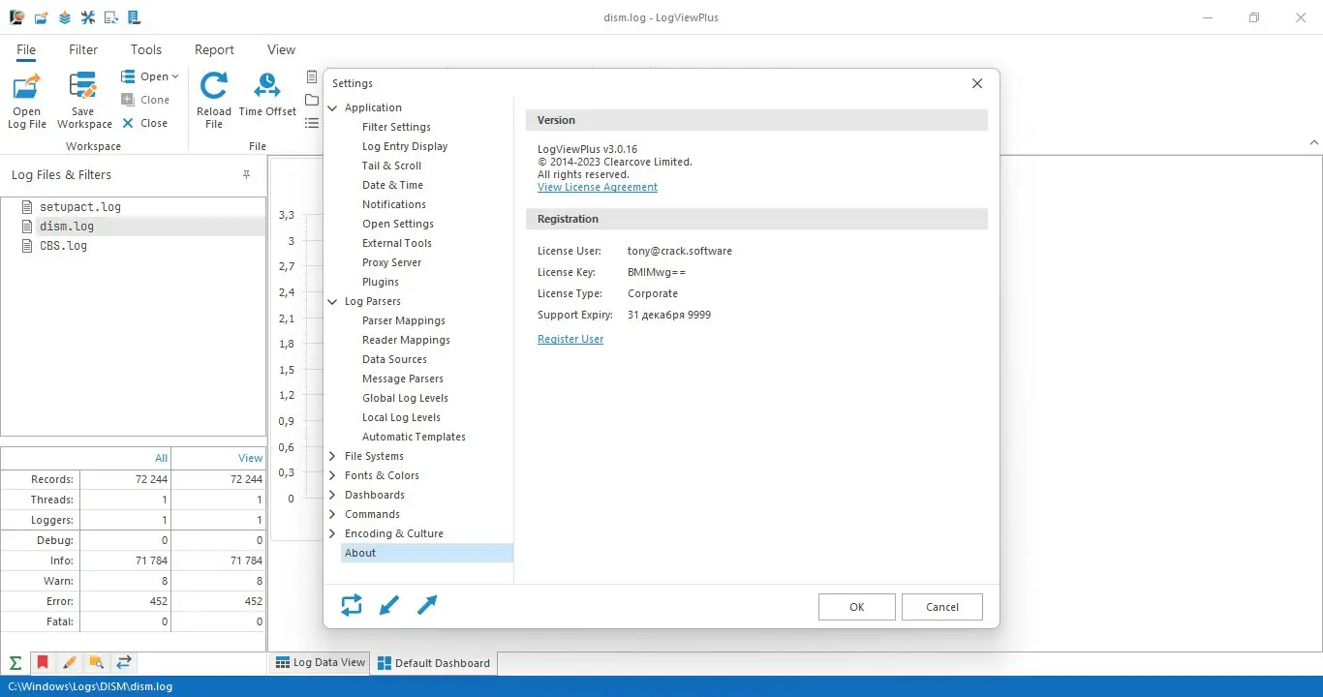Click the red bookmark icon
This screenshot has width=1323, height=697.
[x=43, y=663]
